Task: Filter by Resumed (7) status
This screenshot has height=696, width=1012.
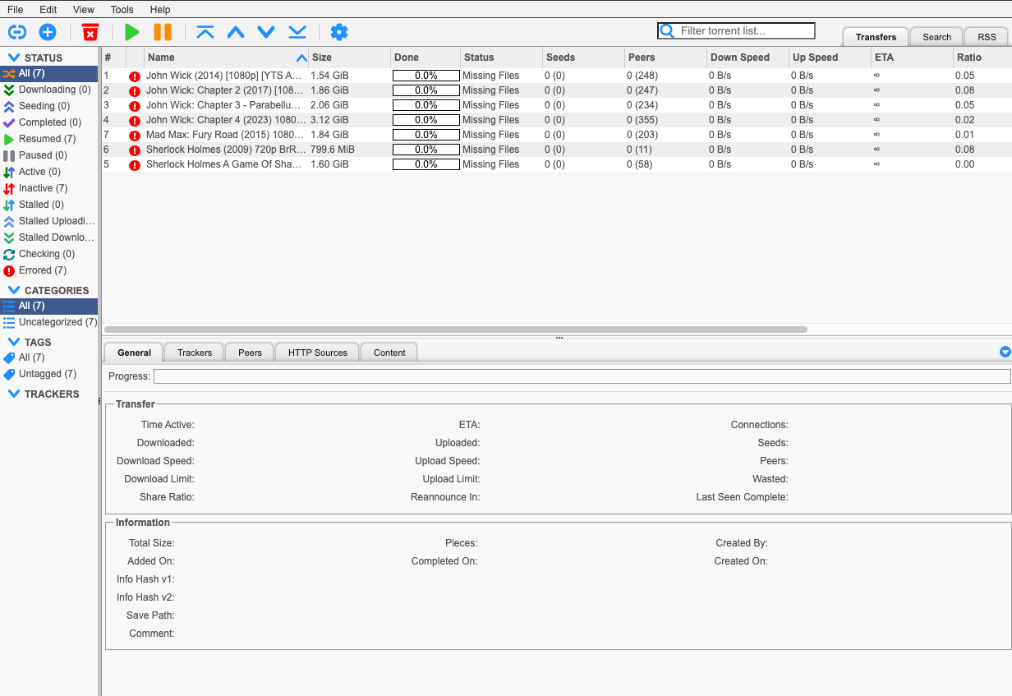Action: tap(49, 139)
